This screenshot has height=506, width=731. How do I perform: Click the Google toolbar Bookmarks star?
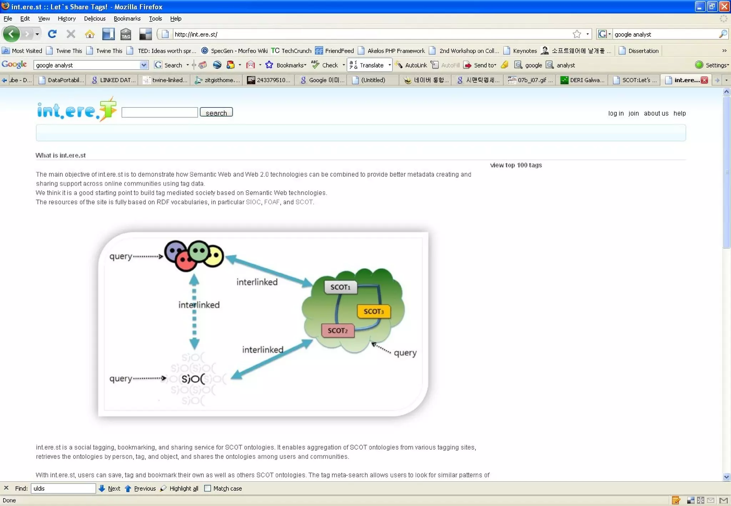point(269,65)
